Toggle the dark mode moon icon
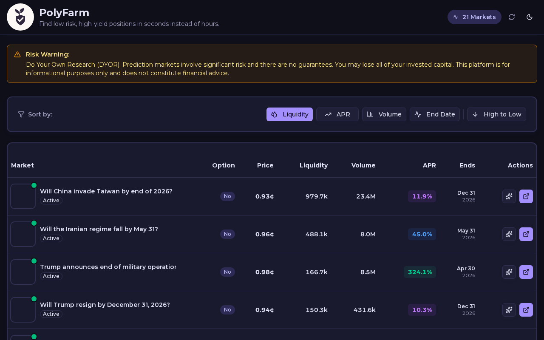This screenshot has width=544, height=340. pyautogui.click(x=530, y=17)
